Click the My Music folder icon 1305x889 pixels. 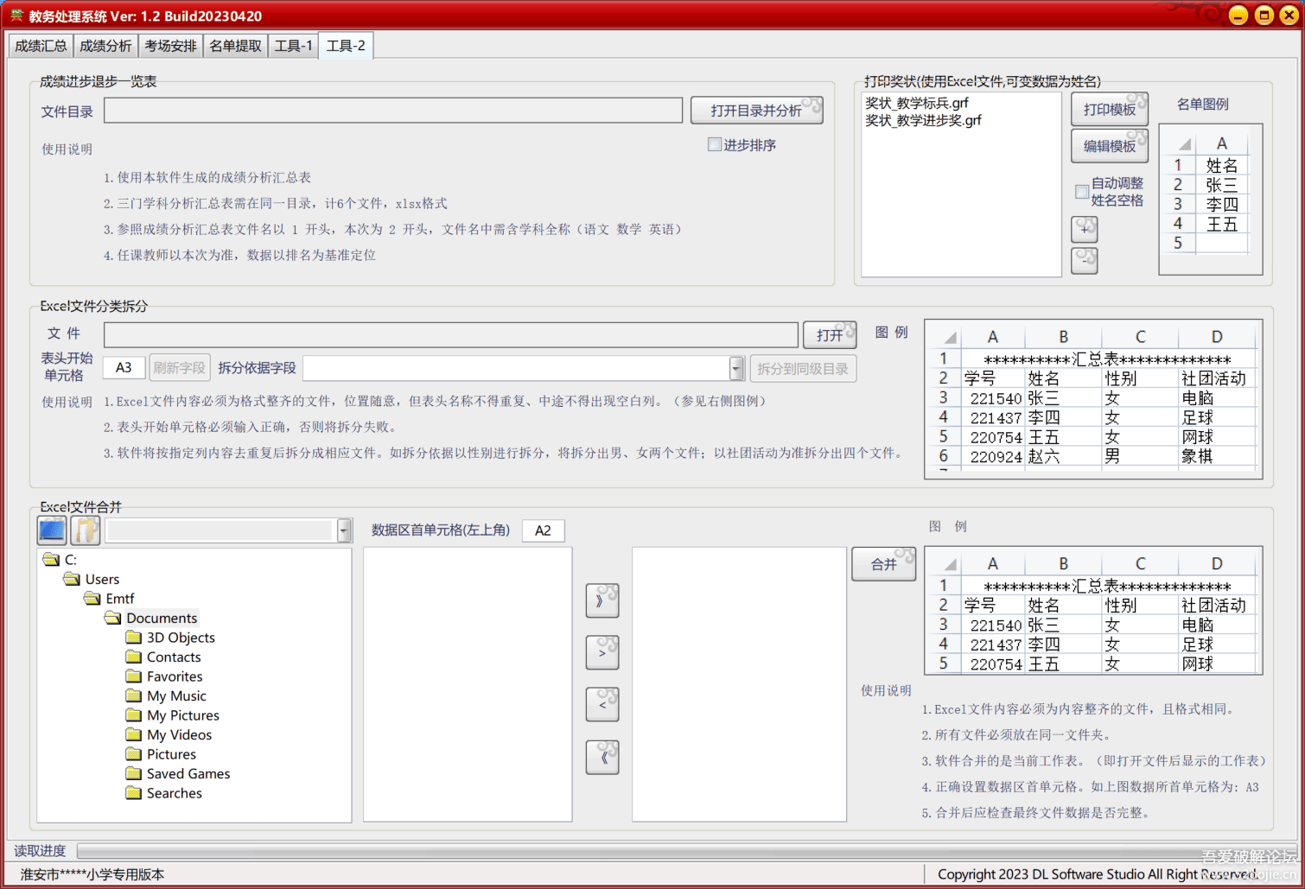click(133, 695)
